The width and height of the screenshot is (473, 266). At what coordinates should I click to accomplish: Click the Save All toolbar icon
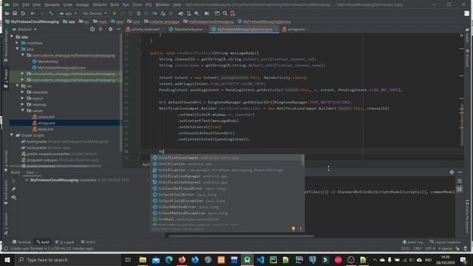[15, 13]
